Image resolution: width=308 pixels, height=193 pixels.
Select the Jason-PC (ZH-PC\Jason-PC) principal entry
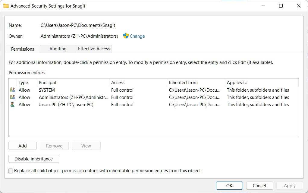[66, 105]
